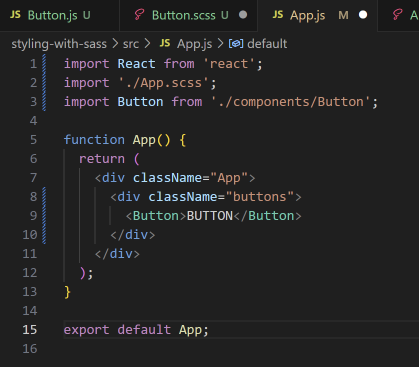
Task: Click Button identifier on line 3
Action: pyautogui.click(x=140, y=102)
